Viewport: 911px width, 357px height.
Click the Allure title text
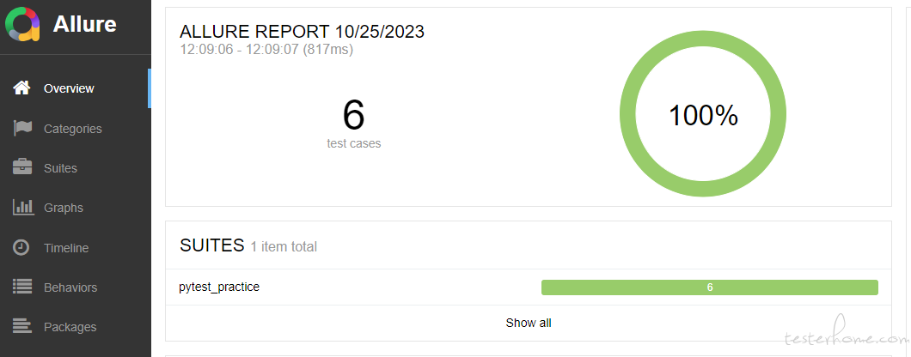pos(85,24)
